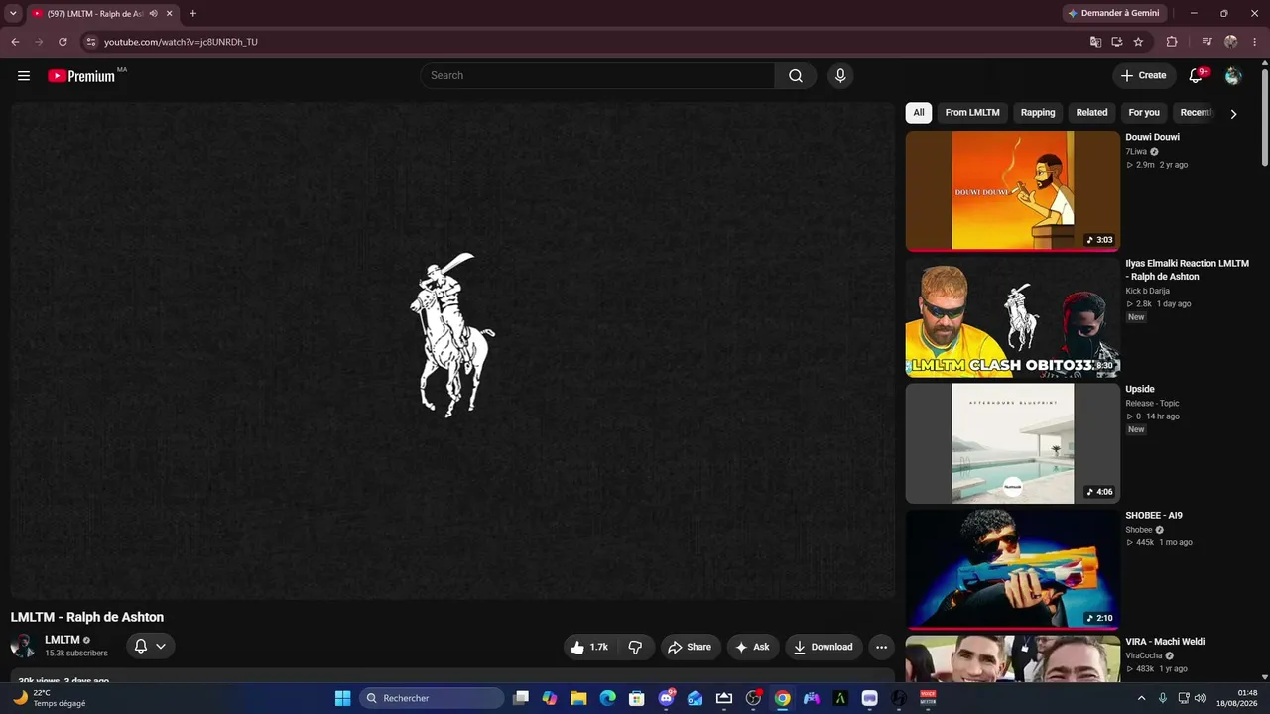
Task: Open OBS Studio from the taskbar
Action: click(753, 698)
